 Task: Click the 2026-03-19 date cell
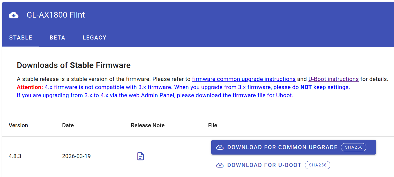click(76, 156)
